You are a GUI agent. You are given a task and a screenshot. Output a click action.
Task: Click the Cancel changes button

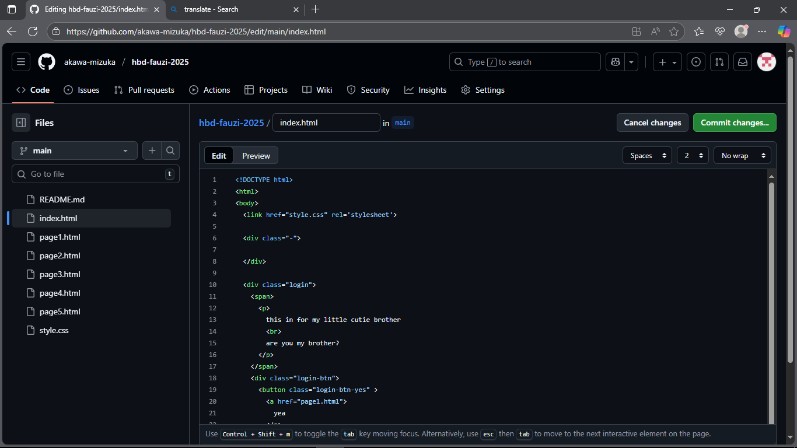652,123
